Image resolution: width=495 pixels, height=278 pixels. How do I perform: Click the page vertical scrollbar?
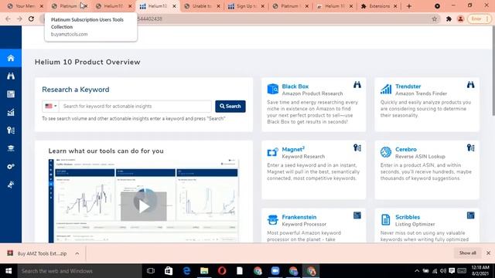click(x=493, y=71)
